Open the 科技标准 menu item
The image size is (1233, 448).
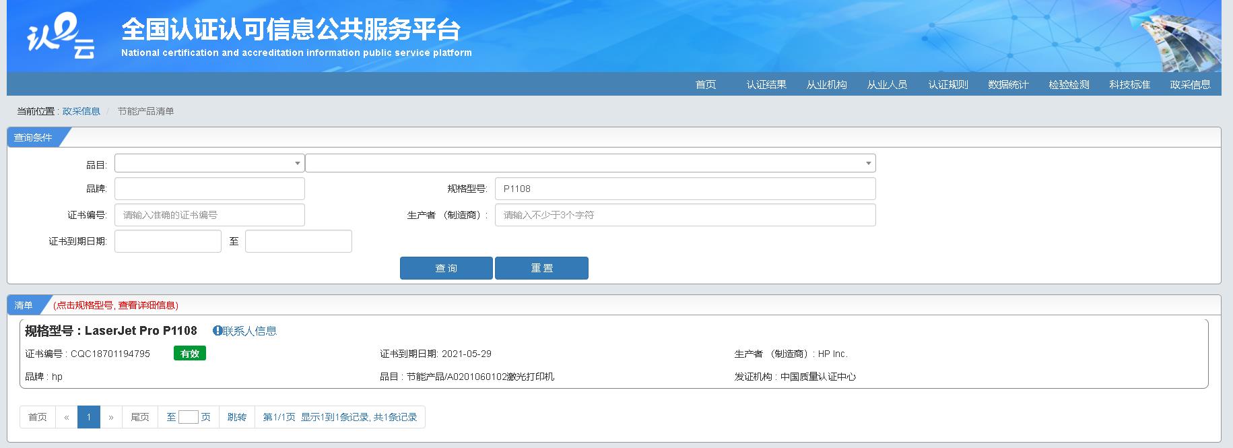point(1130,84)
